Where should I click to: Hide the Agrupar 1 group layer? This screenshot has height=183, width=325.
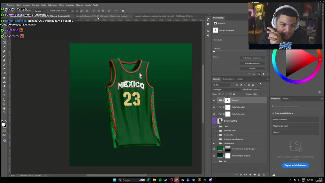214,100
